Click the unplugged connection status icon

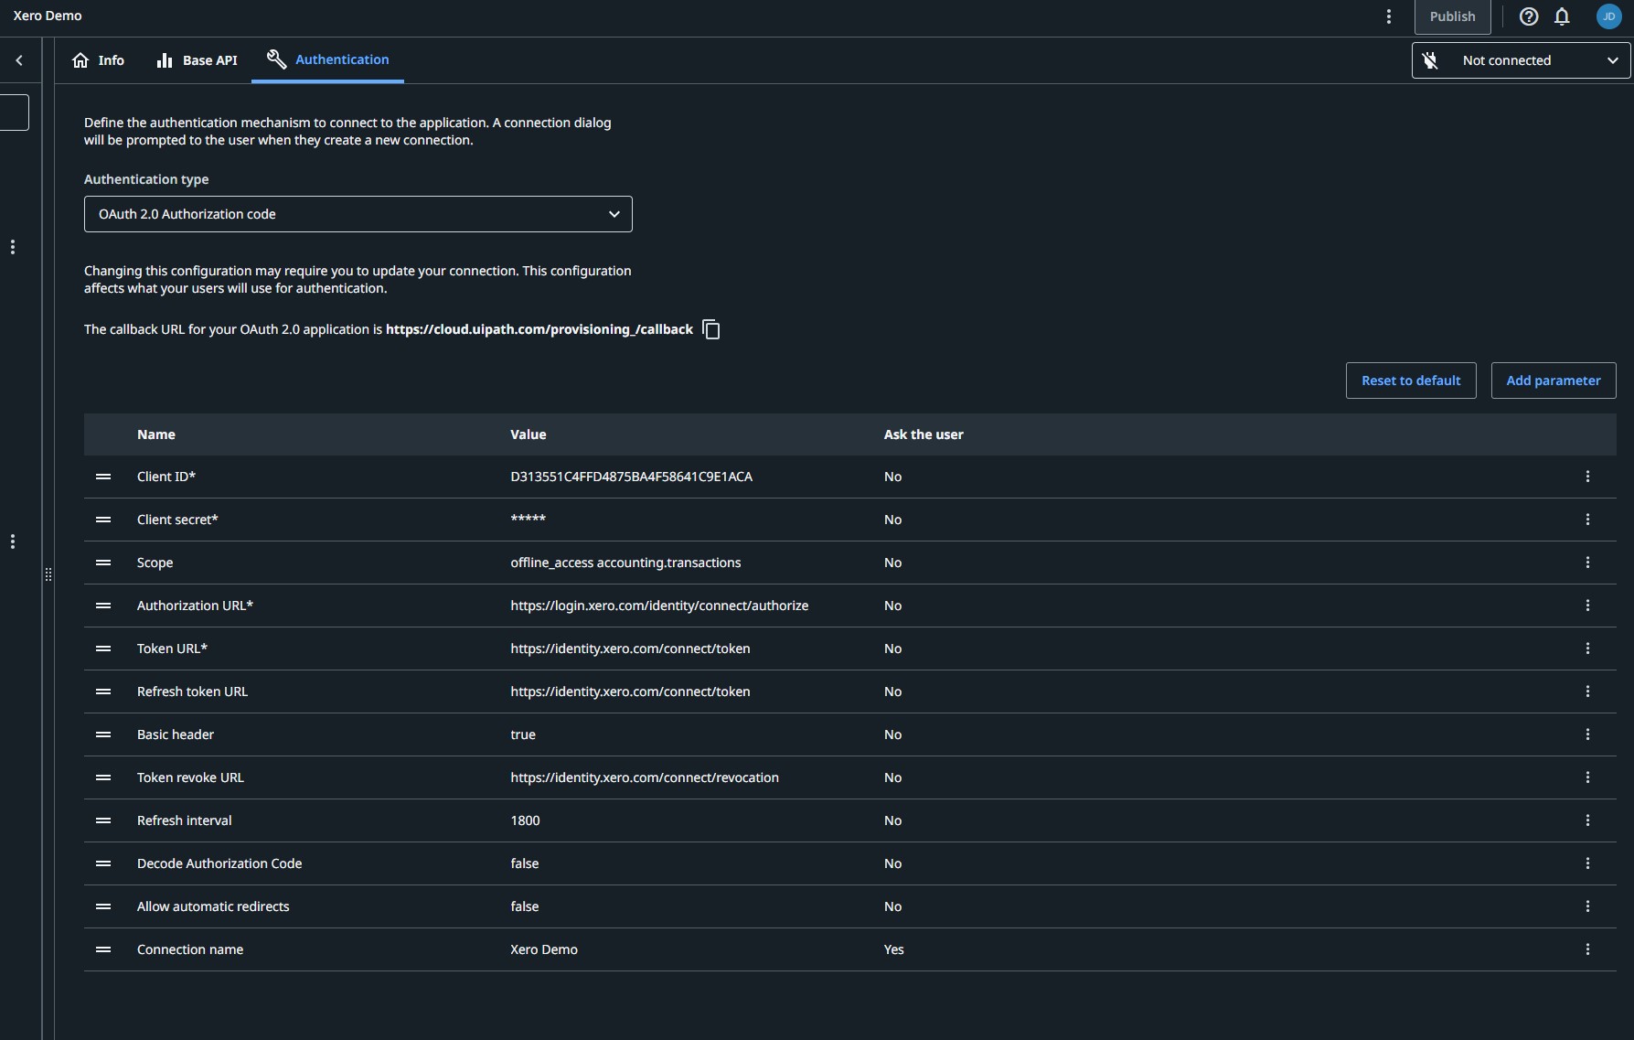click(x=1431, y=60)
